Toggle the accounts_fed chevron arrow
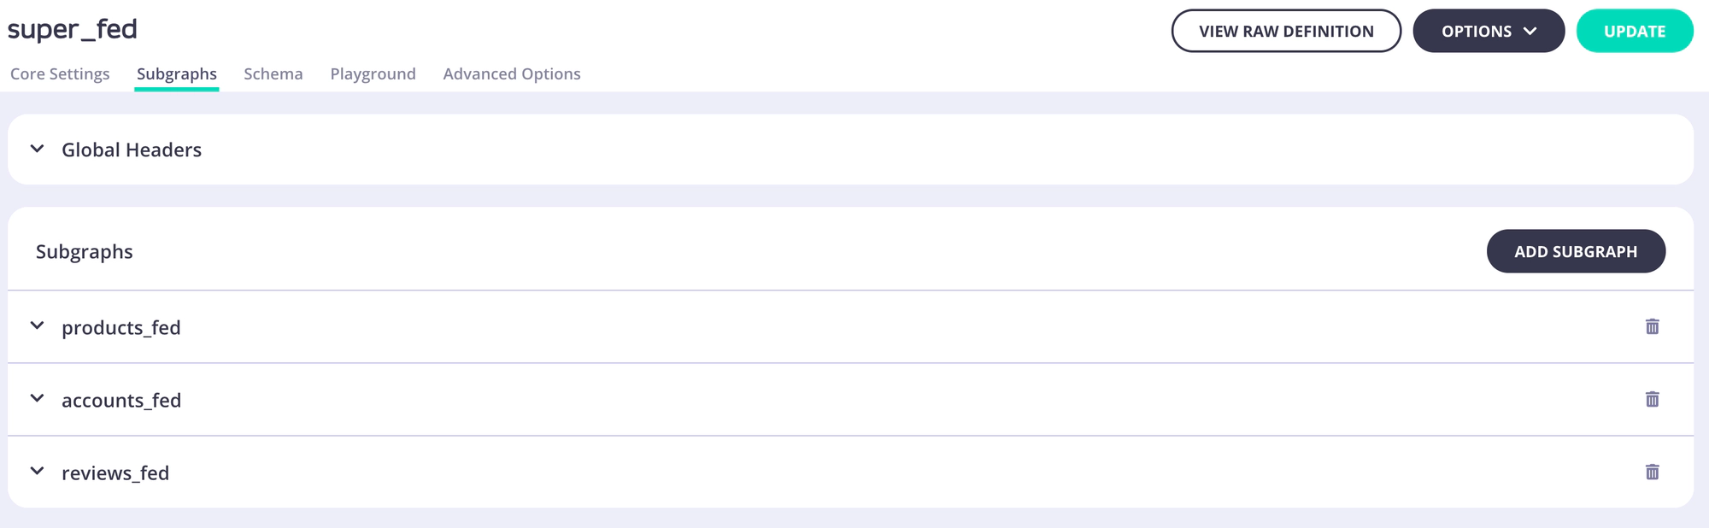This screenshot has height=528, width=1709. click(37, 398)
